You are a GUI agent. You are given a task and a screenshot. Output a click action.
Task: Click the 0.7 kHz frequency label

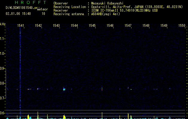(x=2, y=98)
